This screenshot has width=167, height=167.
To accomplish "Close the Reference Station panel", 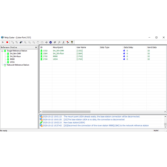I will pos(36,47).
